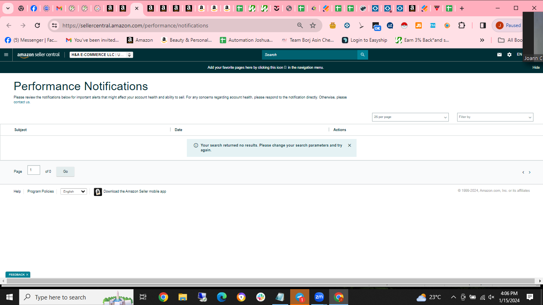Click the Windows taskbar search box
The image size is (543, 305).
pyautogui.click(x=76, y=297)
